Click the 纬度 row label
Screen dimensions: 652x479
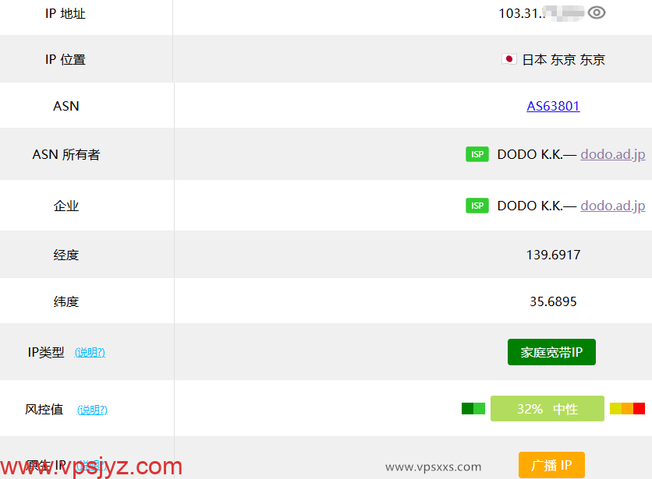coord(66,301)
